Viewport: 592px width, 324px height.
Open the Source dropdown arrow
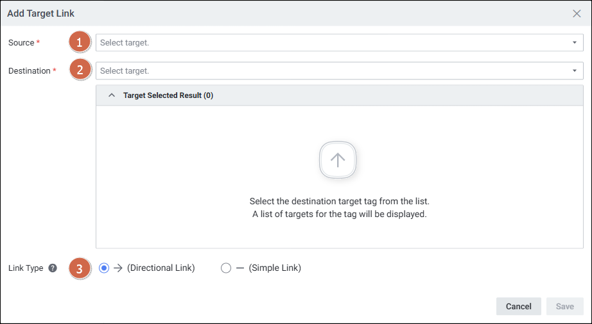[x=575, y=43]
